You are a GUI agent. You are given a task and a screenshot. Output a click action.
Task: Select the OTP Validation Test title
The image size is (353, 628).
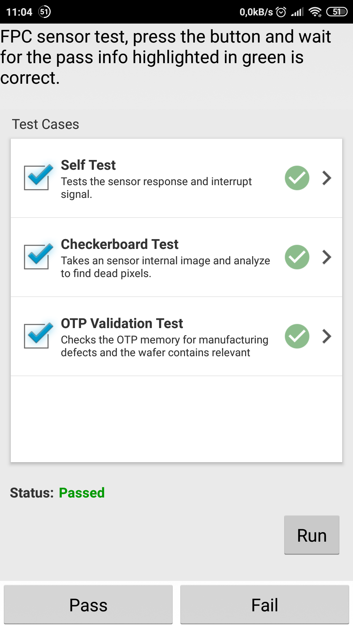click(122, 323)
